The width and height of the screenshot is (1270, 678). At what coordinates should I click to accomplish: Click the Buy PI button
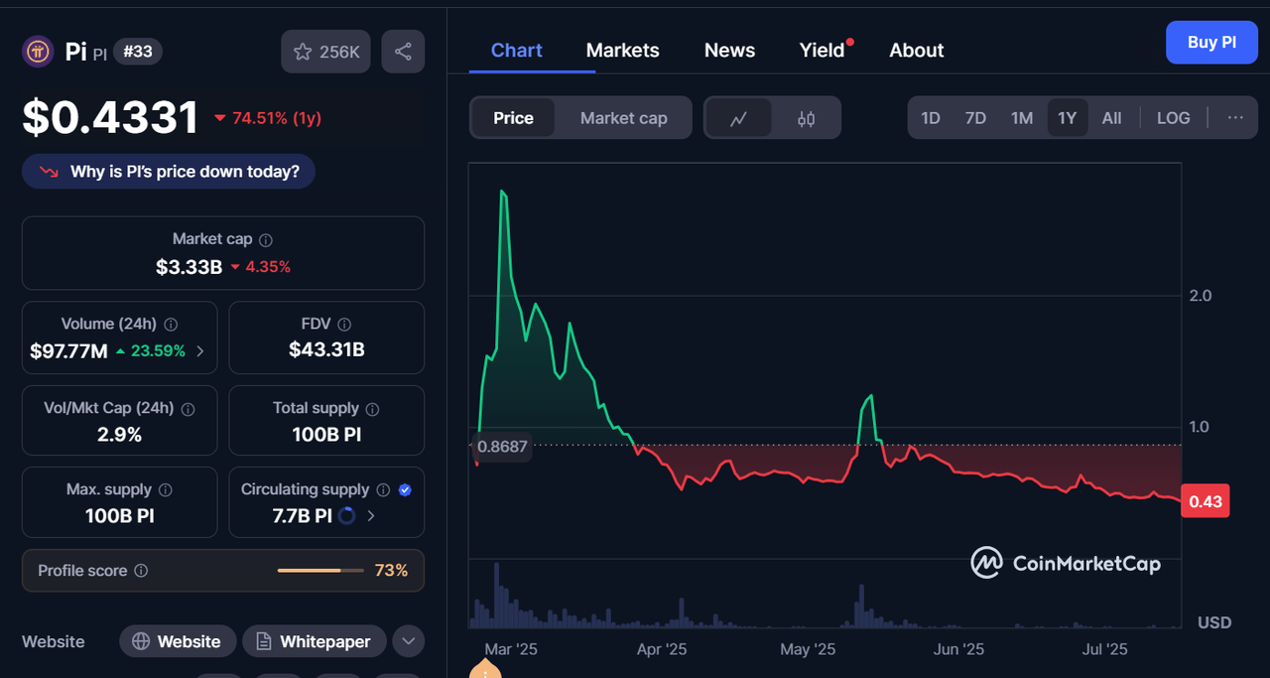click(x=1211, y=43)
